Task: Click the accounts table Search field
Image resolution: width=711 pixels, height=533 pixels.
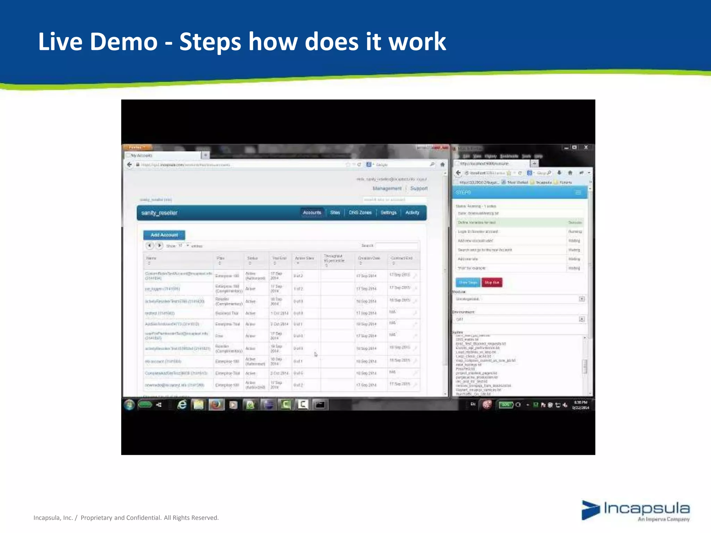Action: 397,246
